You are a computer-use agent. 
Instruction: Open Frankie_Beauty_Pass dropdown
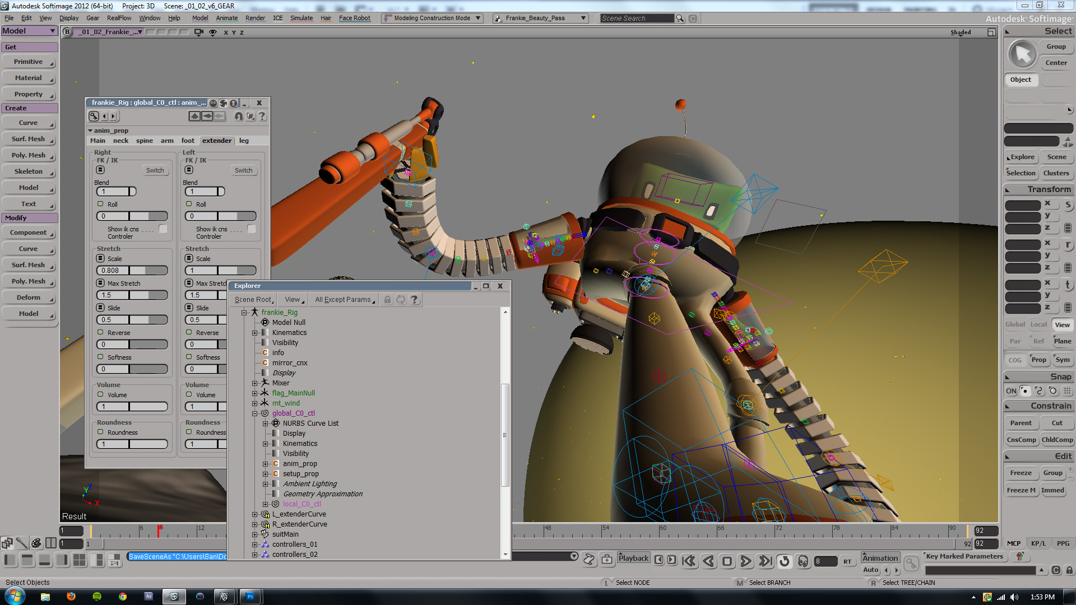540,18
